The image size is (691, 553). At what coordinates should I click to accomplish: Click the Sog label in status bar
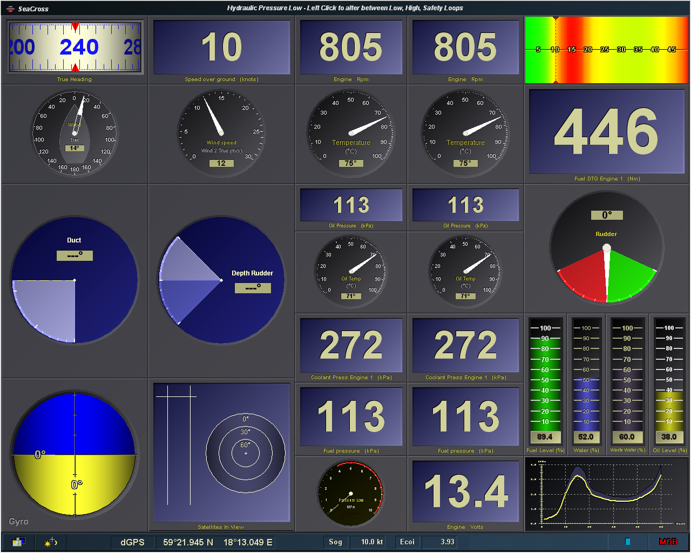tap(335, 542)
